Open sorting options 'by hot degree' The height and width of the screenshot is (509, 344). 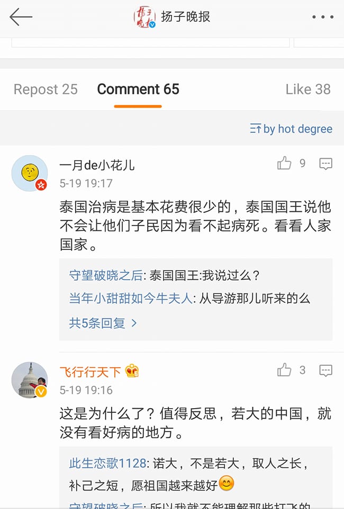click(291, 129)
